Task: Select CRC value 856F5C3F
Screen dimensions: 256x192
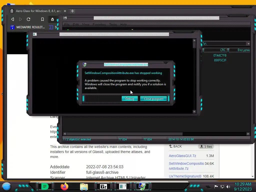Action: 220,60
